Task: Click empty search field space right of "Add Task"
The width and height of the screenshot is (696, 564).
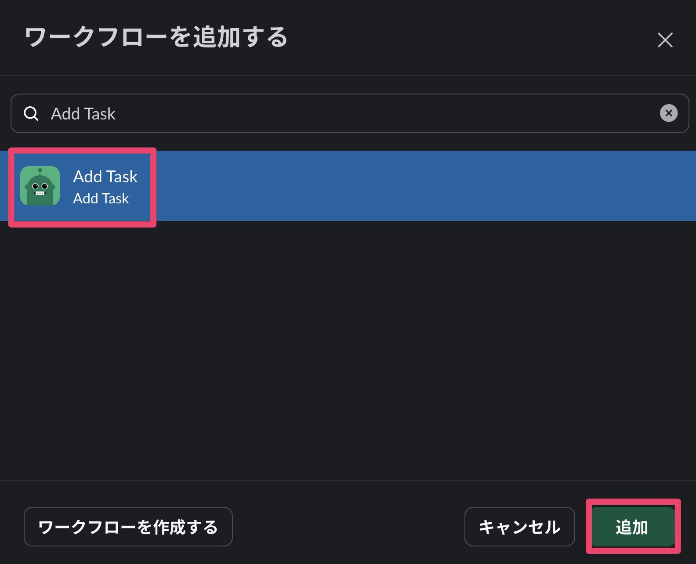Action: pos(373,114)
